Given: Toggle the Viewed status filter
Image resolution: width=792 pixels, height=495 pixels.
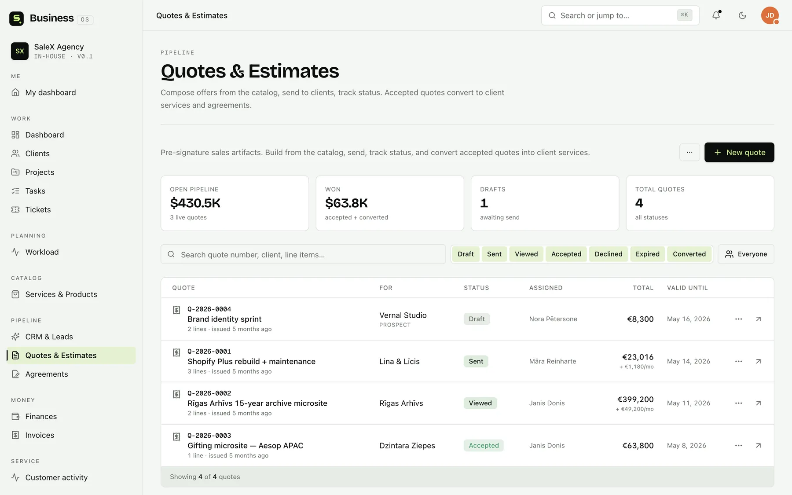Looking at the screenshot, I should click(x=526, y=254).
